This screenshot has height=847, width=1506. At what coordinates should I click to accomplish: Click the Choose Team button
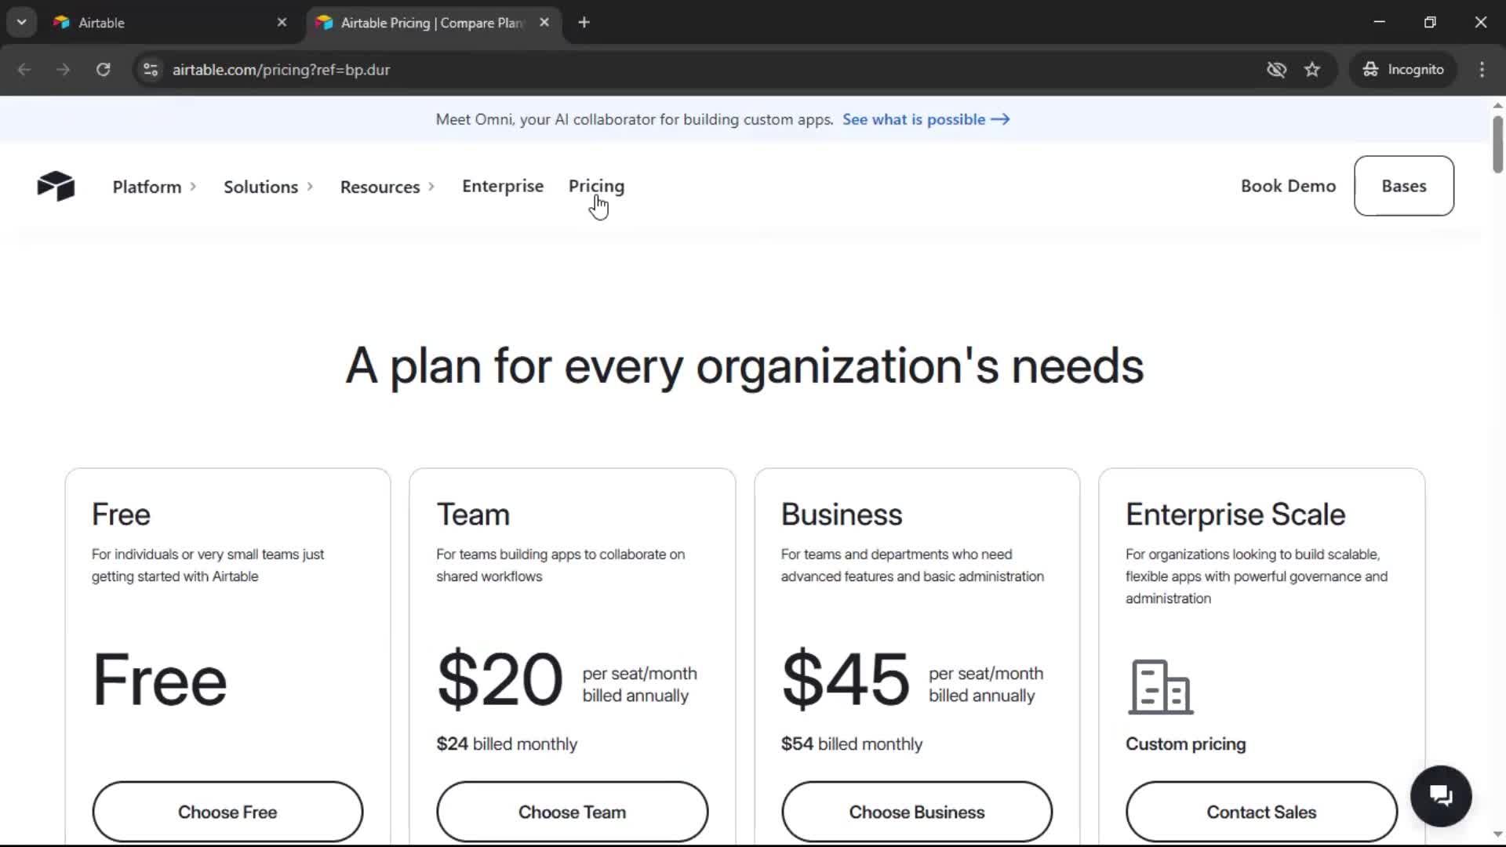572,812
